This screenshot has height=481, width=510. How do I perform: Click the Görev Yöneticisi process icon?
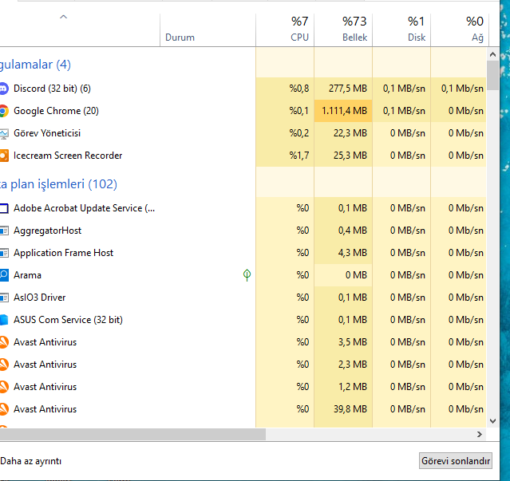pyautogui.click(x=4, y=133)
